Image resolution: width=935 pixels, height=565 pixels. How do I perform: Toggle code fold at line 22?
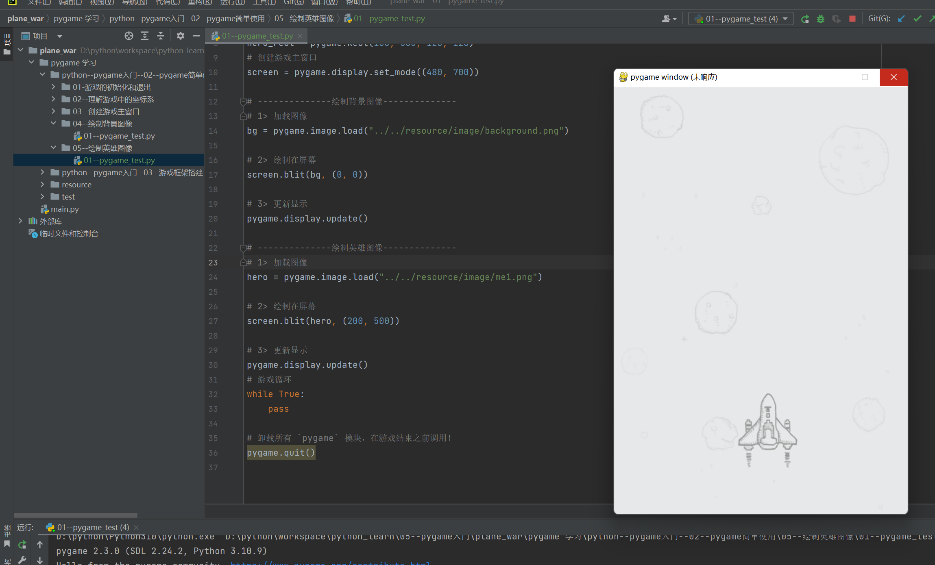(x=243, y=248)
